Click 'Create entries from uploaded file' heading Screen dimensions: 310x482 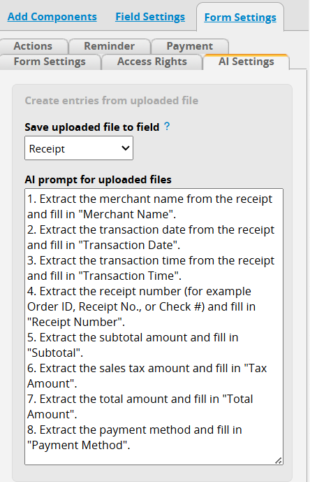point(112,101)
